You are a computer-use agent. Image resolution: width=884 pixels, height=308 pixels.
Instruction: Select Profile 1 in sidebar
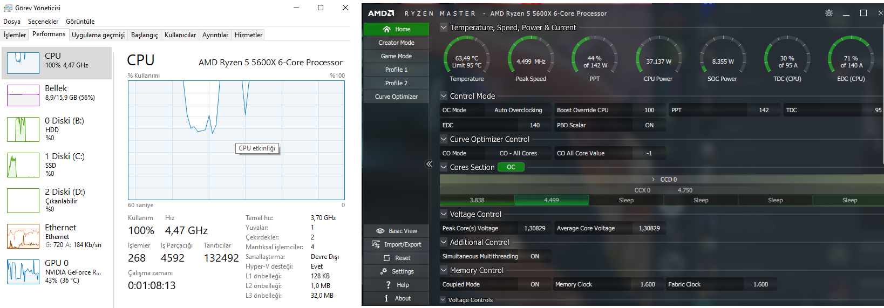pyautogui.click(x=396, y=70)
